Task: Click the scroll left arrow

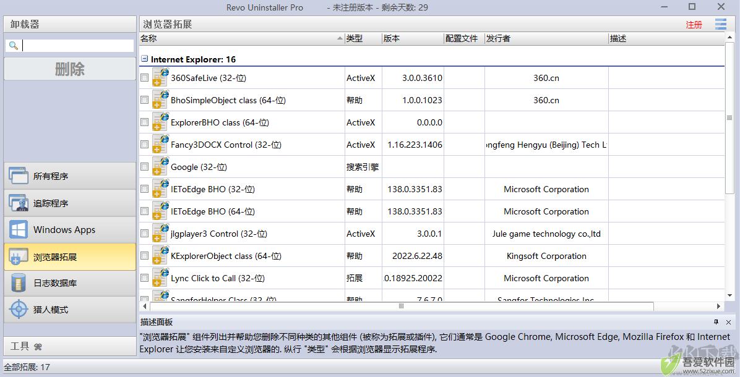Action: click(144, 307)
